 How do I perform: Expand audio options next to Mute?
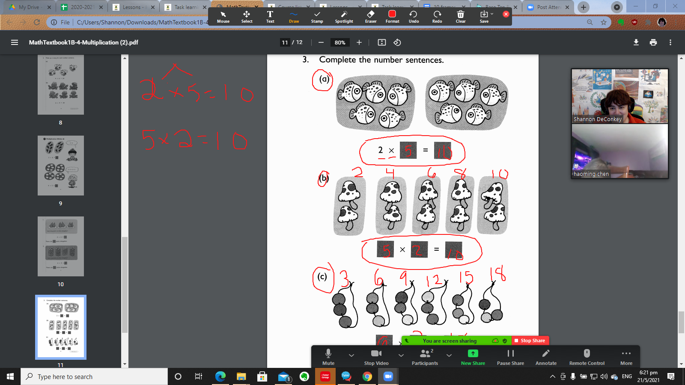point(351,355)
